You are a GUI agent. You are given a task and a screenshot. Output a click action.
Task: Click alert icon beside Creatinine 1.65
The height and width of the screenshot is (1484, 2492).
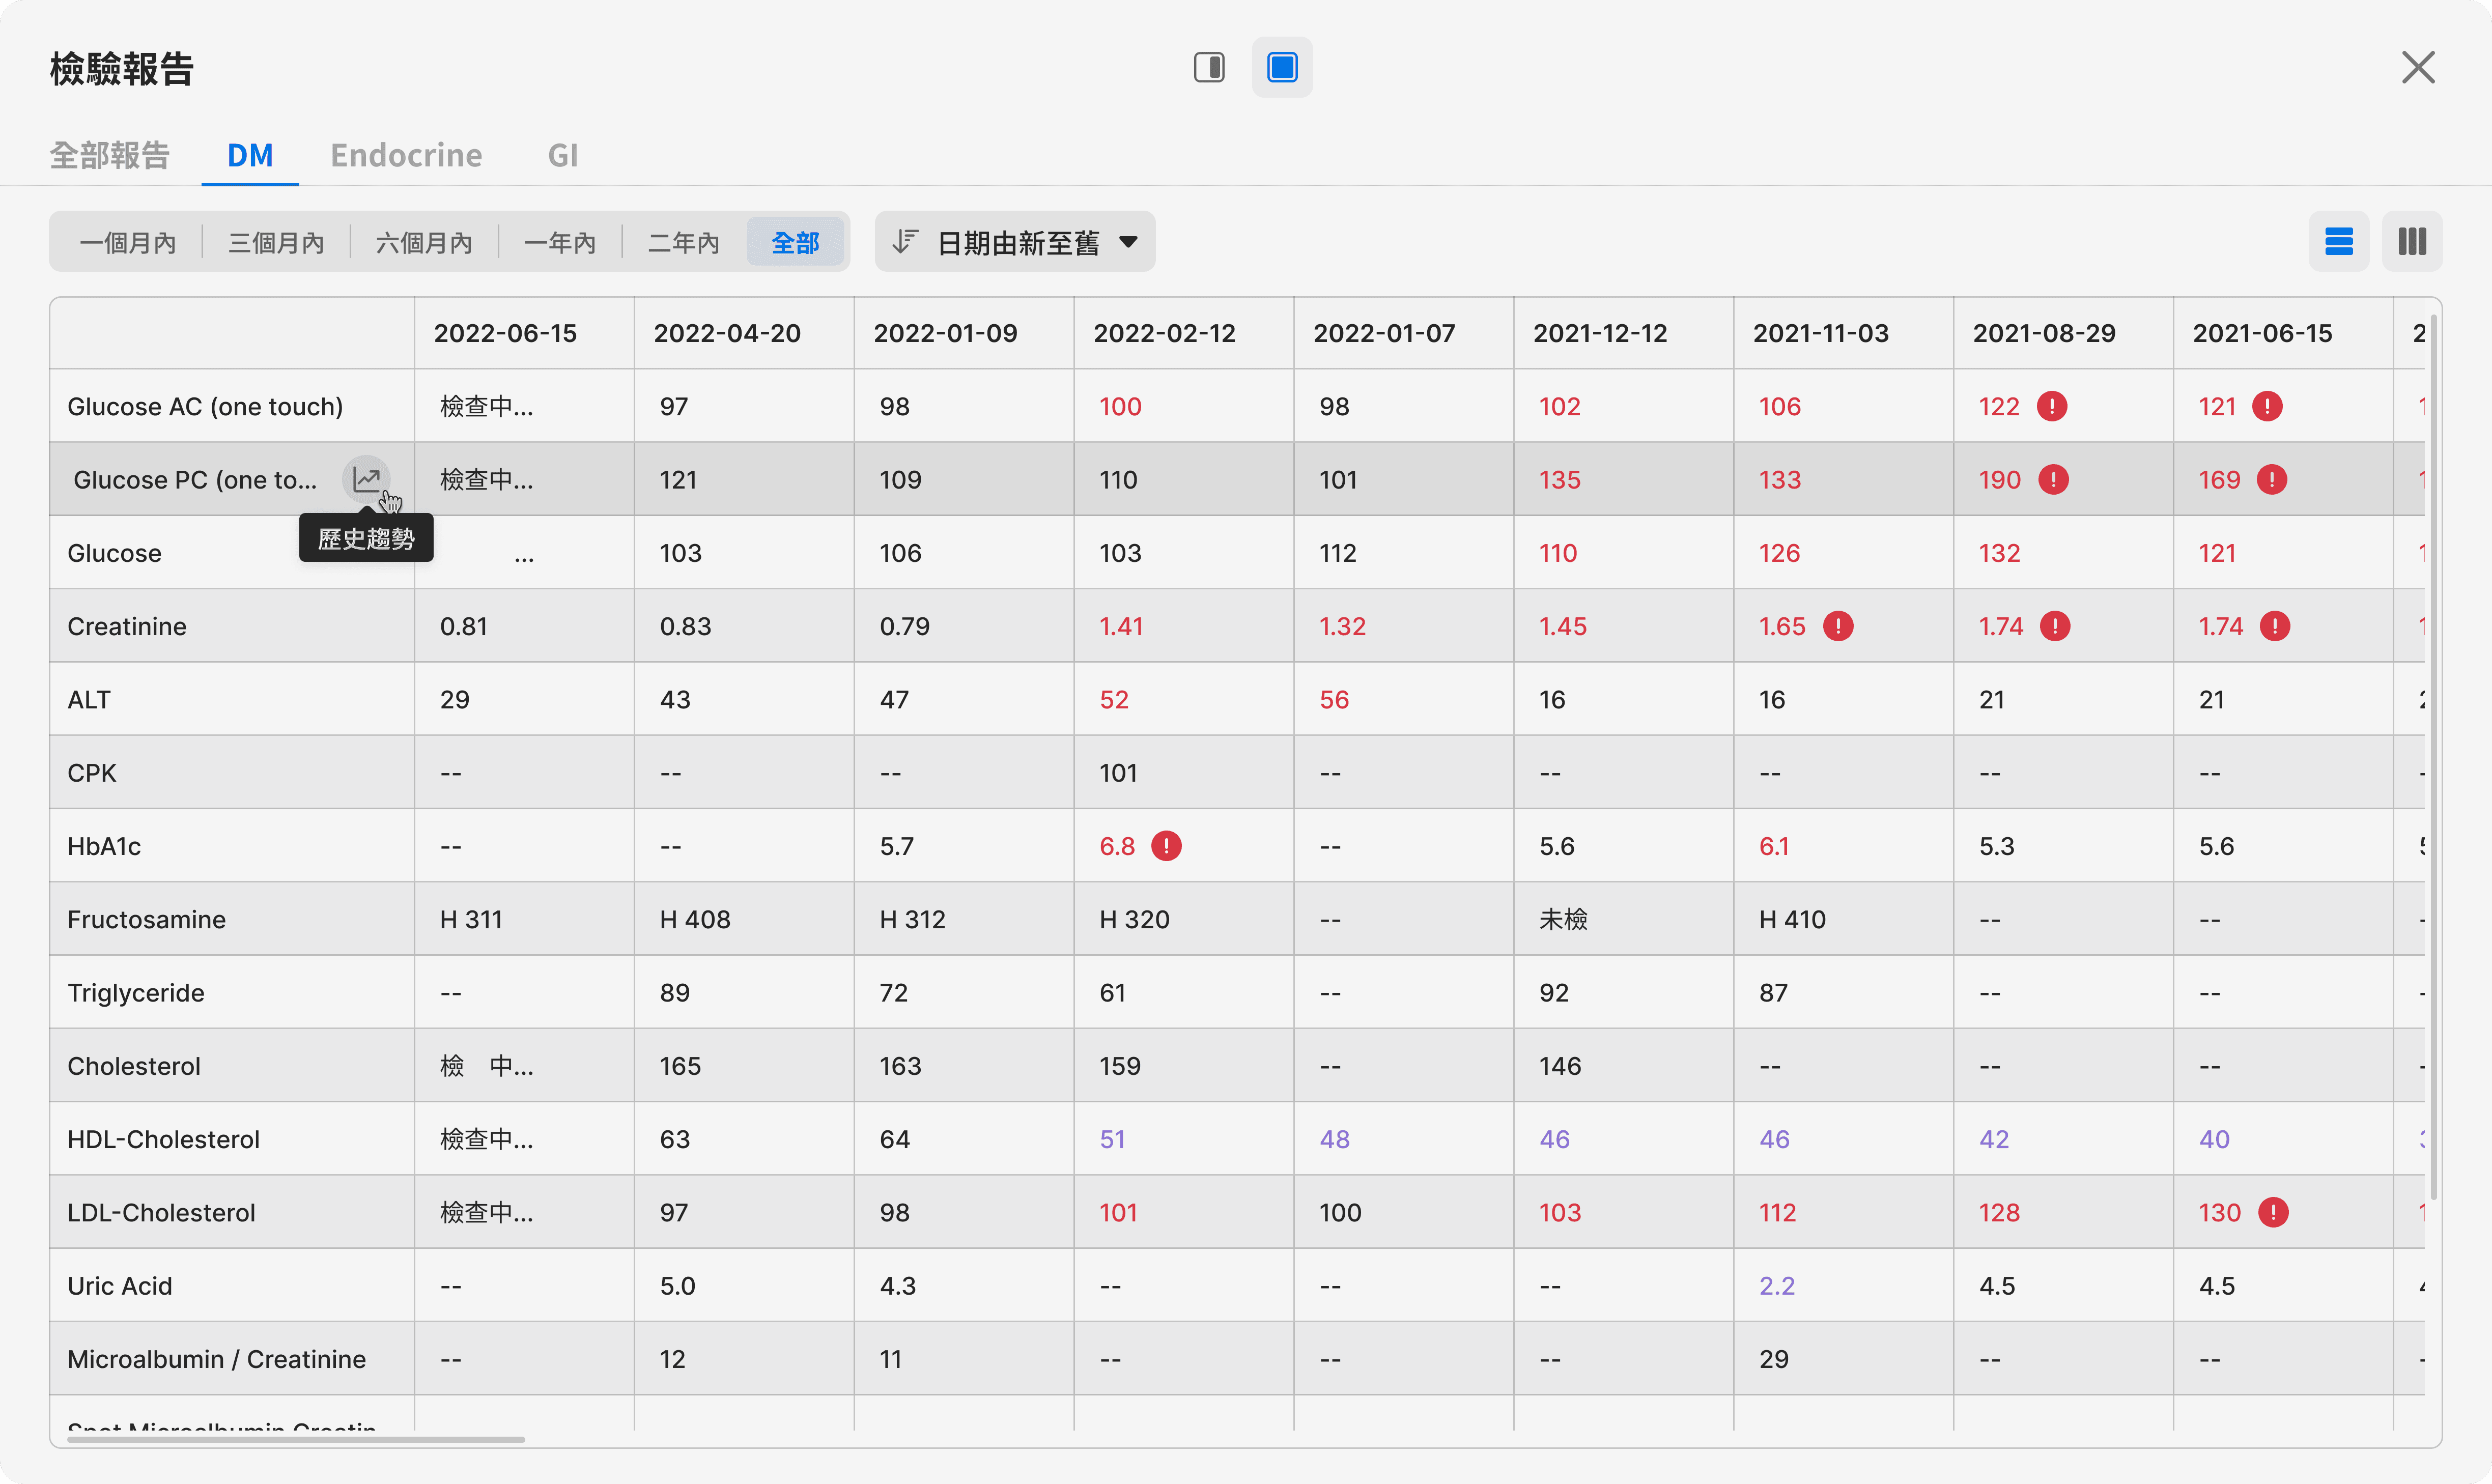pos(1838,626)
